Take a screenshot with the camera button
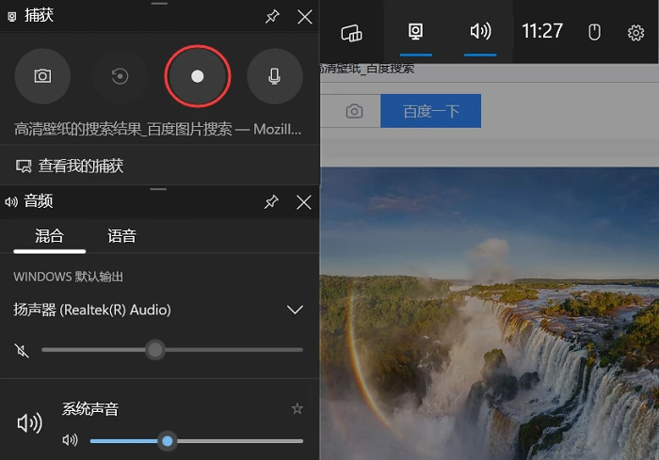 [42, 76]
